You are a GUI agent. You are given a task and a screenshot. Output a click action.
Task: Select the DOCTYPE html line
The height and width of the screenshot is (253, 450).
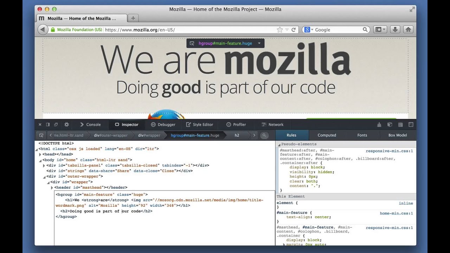tap(56, 143)
